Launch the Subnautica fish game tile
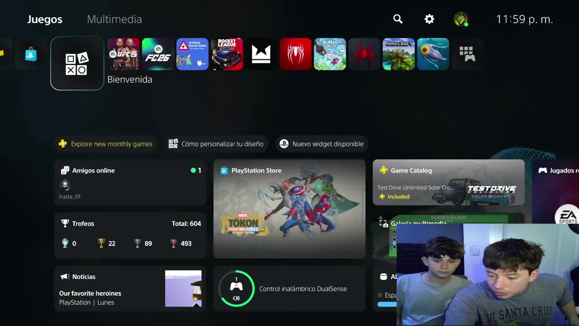The image size is (579, 326). pos(433,54)
